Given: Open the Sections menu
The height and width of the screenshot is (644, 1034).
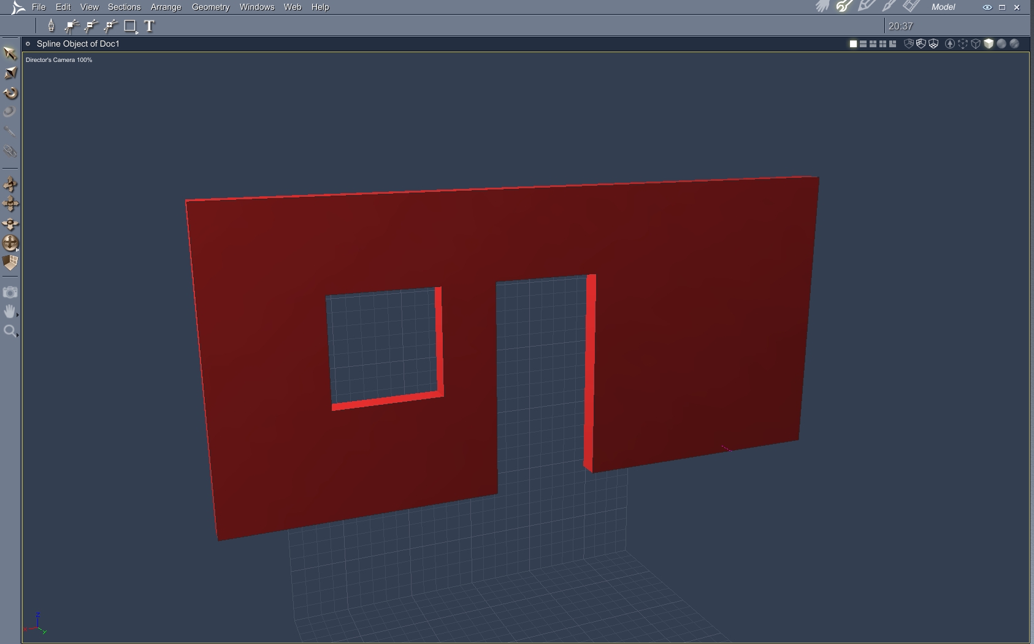Looking at the screenshot, I should (x=124, y=7).
